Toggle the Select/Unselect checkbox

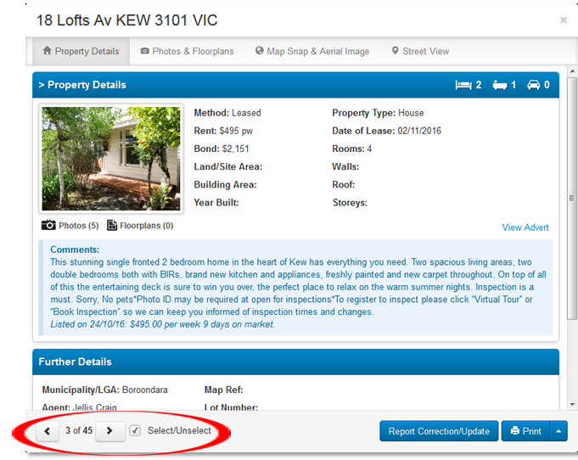coord(135,431)
